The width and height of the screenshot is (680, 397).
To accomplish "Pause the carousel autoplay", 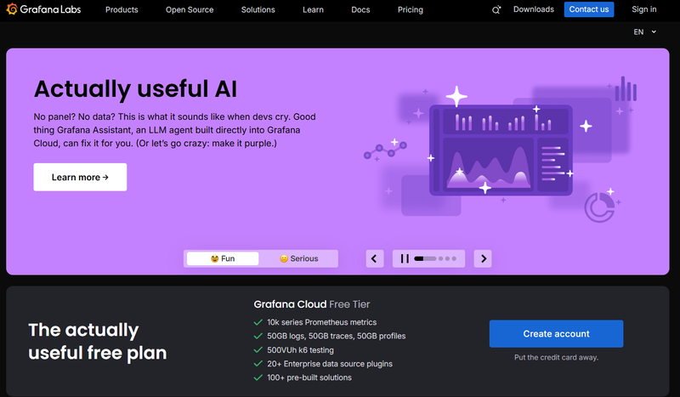I will [405, 258].
